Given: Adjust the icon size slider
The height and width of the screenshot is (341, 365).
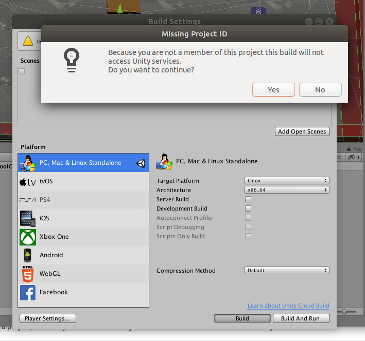Looking at the screenshot, I should 344,312.
